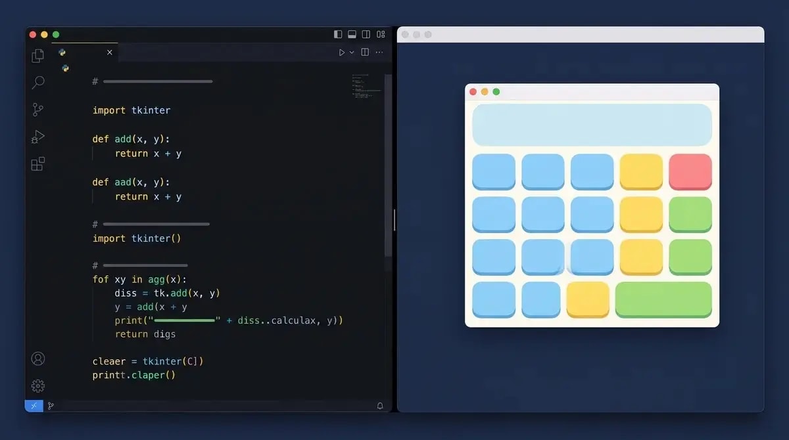This screenshot has height=440, width=789.
Task: Click the line "y = add(x + y"
Action: 151,307
